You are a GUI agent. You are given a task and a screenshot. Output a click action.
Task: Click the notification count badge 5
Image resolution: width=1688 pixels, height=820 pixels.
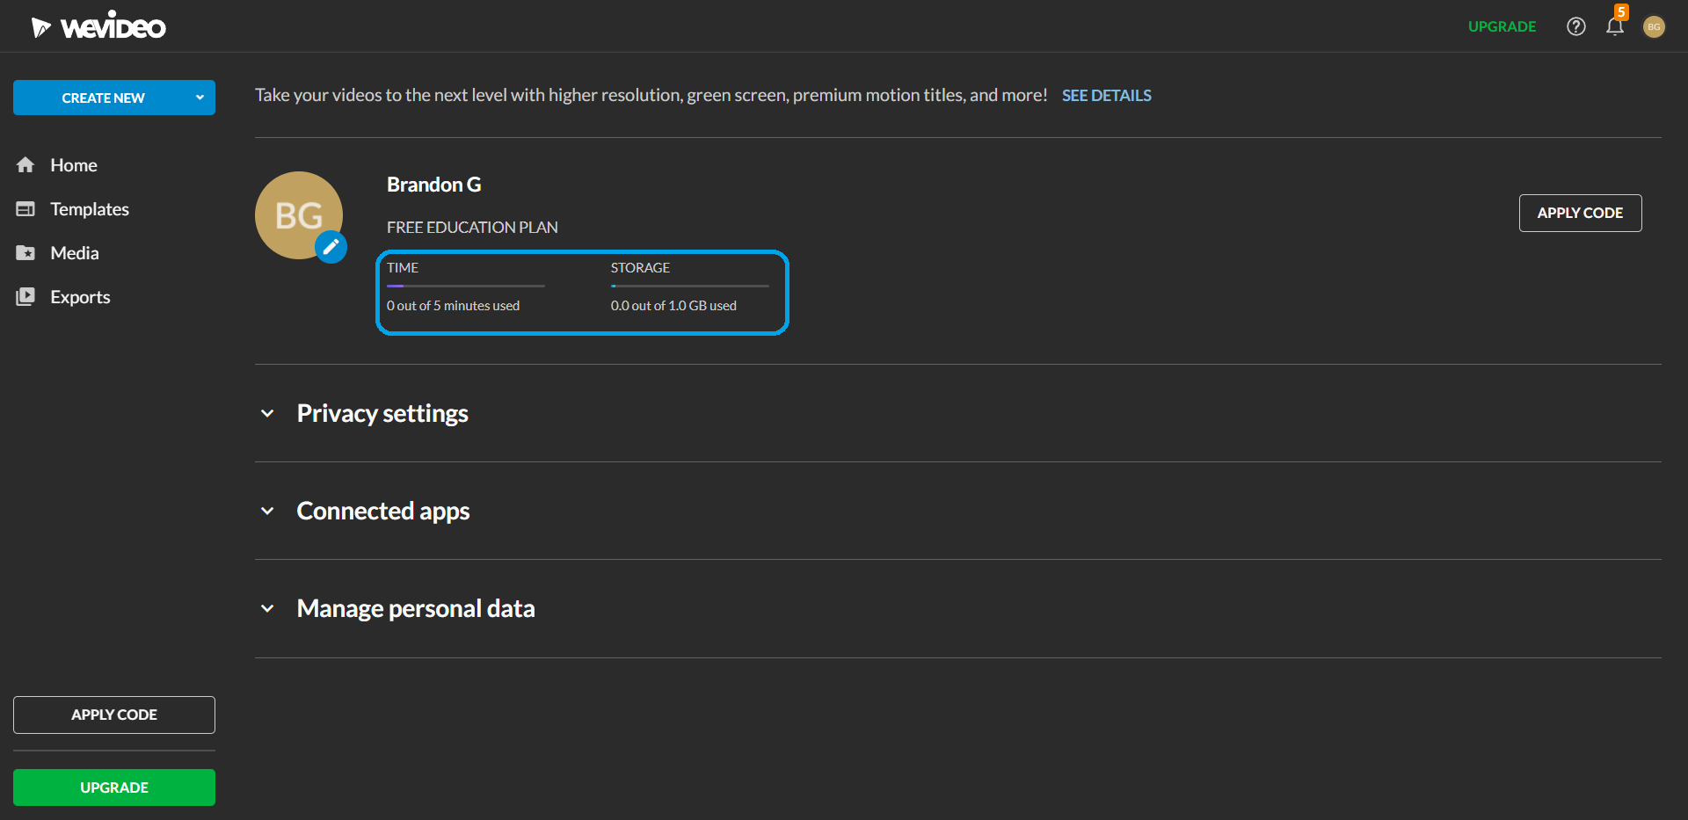click(x=1621, y=11)
